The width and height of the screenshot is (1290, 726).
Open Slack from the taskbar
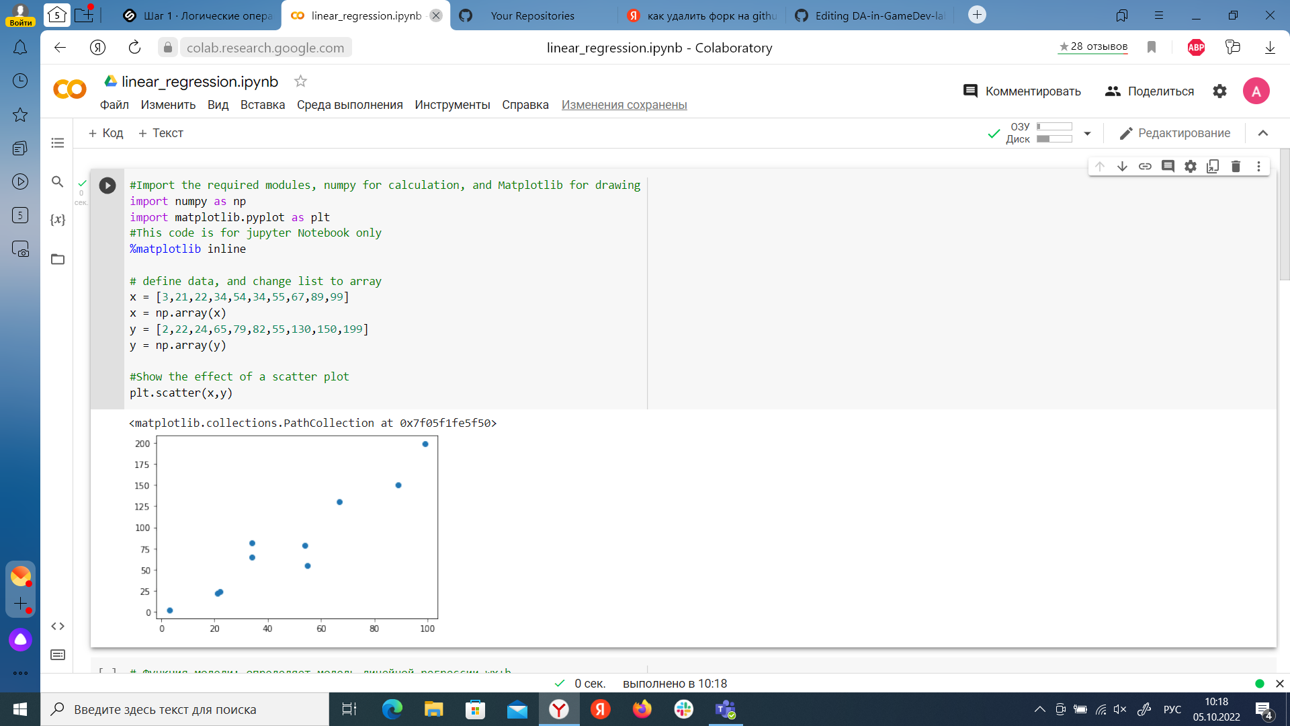coord(683,709)
